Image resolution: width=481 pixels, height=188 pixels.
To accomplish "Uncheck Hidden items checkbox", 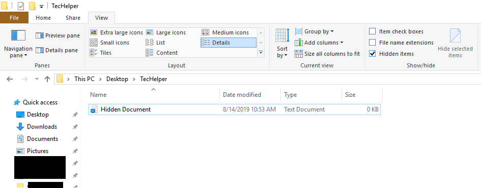I will 372,54.
